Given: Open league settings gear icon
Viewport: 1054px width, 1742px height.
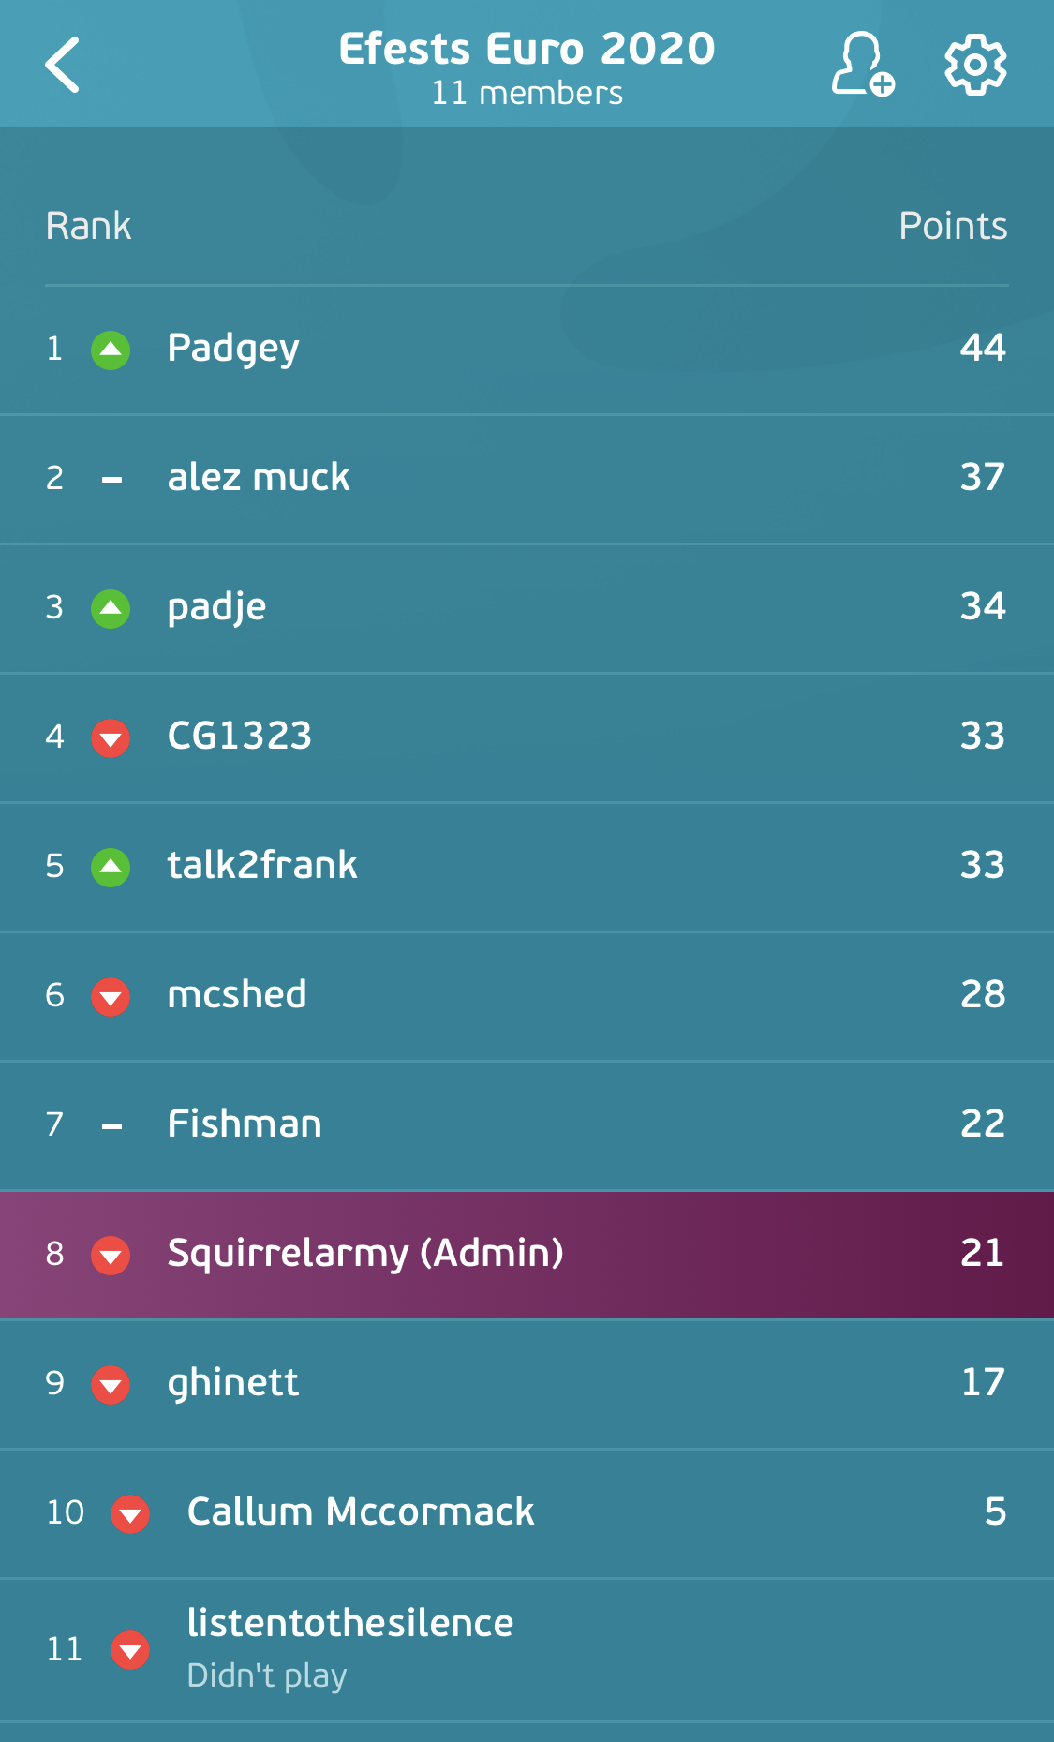Looking at the screenshot, I should pos(975,65).
